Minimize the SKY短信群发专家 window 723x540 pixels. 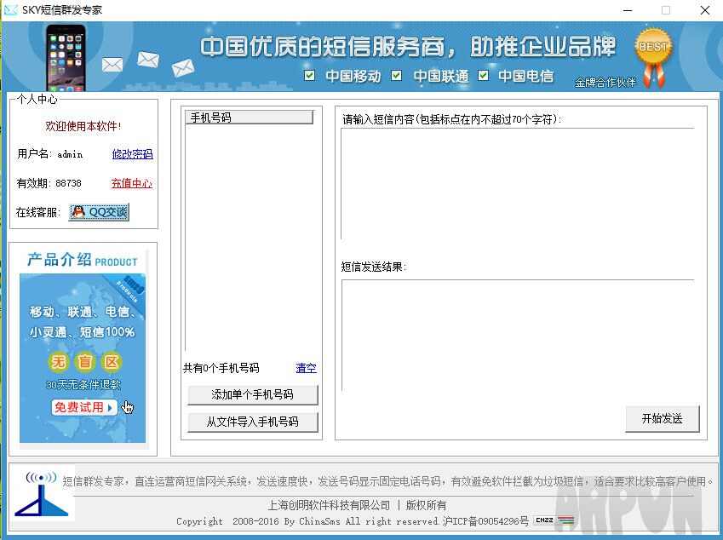[x=628, y=10]
